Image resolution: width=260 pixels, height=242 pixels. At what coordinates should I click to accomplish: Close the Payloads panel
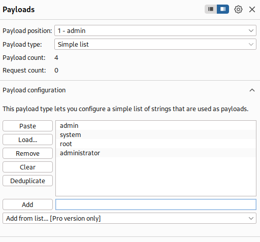pyautogui.click(x=252, y=10)
